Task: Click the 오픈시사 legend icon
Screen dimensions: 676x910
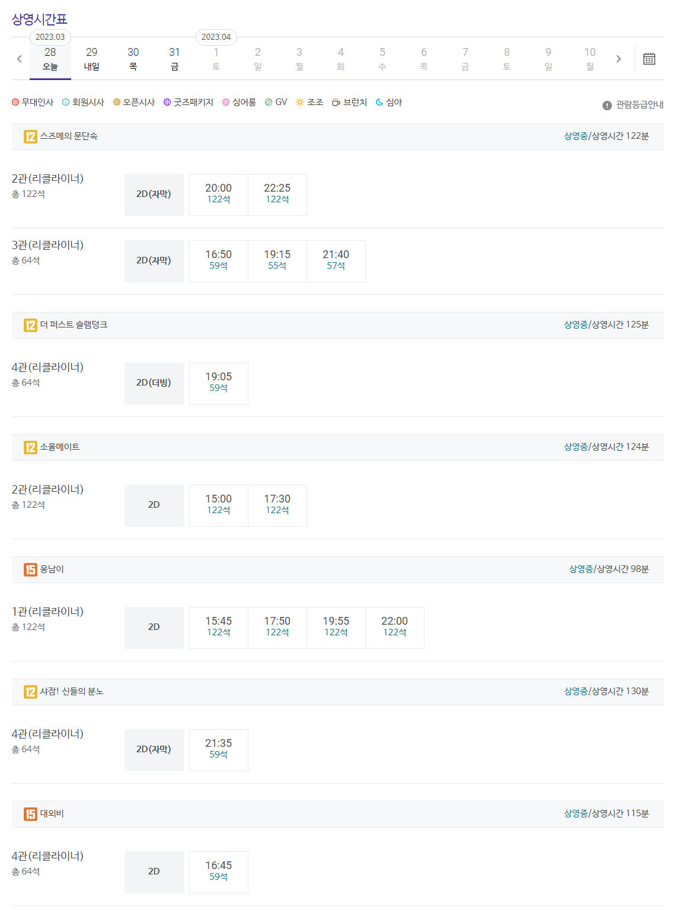Action: pyautogui.click(x=117, y=102)
